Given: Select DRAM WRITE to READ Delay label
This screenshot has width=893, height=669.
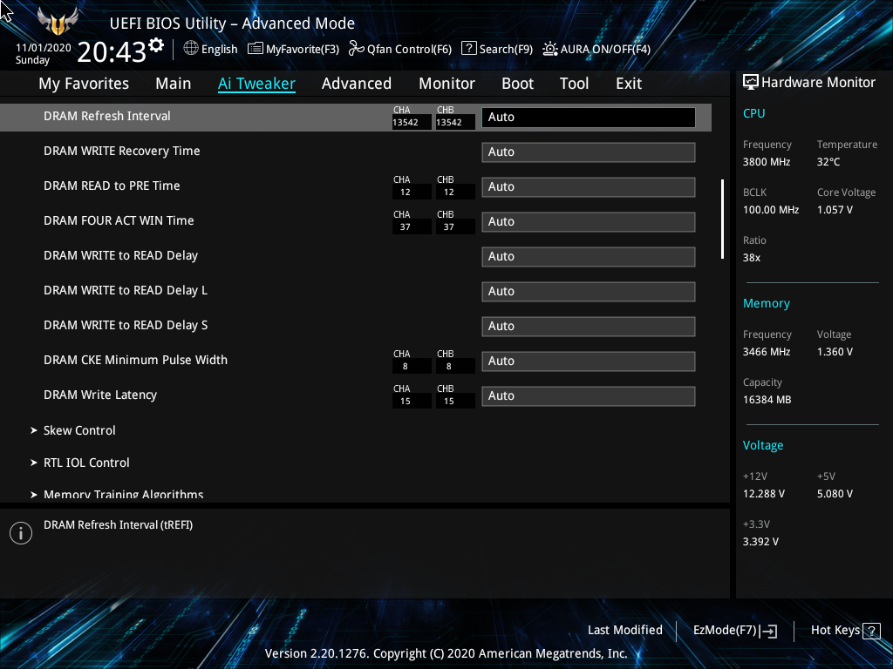Looking at the screenshot, I should [x=120, y=255].
